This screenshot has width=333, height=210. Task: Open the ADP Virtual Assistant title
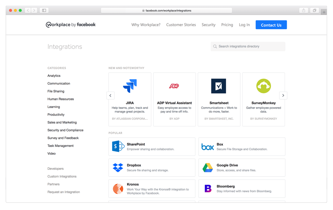(174, 103)
